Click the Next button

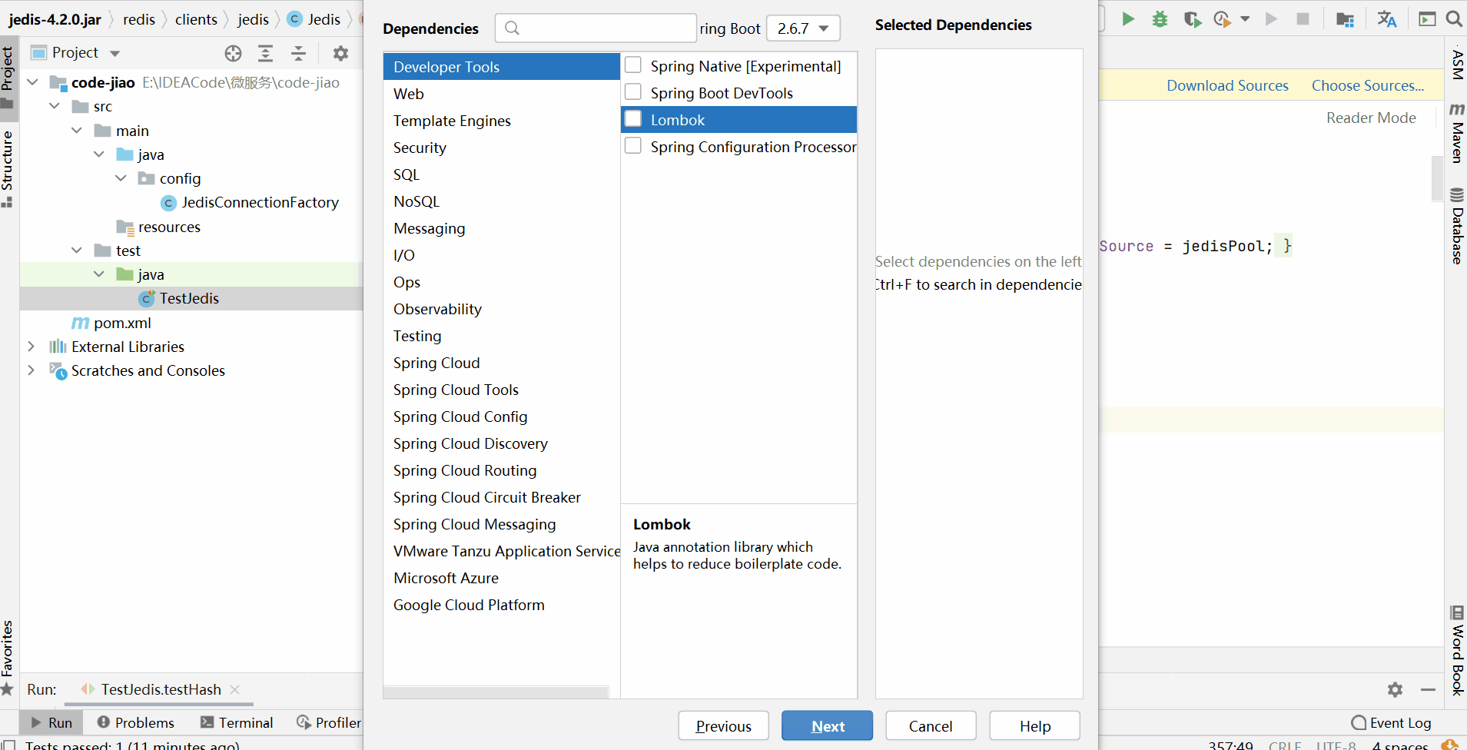[x=827, y=725]
